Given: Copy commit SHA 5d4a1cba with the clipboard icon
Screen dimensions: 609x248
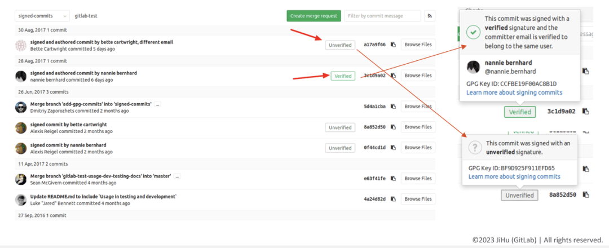Looking at the screenshot, I should (393, 107).
